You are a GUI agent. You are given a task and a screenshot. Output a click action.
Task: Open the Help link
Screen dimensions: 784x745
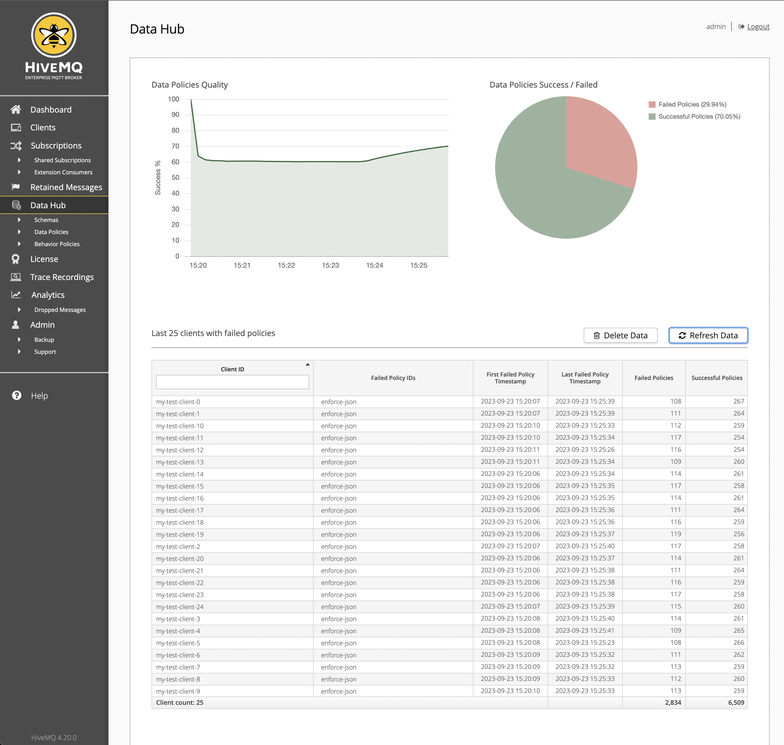pyautogui.click(x=39, y=395)
